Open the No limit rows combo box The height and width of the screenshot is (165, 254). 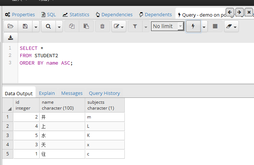(167, 26)
